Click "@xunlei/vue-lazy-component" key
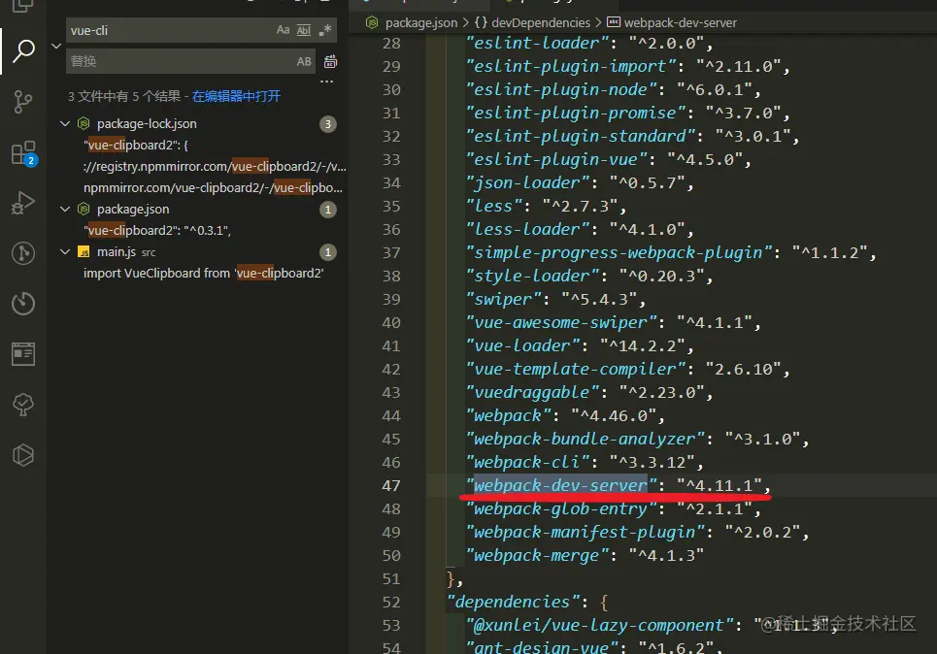Screen dimensions: 937x654 599,625
